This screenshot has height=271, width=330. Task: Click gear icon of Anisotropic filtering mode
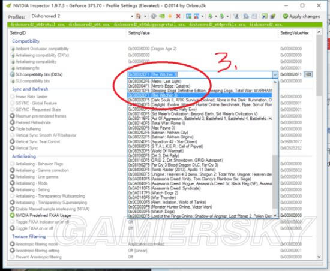coord(12,244)
